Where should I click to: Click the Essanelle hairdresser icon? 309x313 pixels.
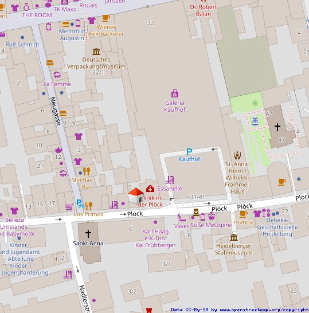pyautogui.click(x=170, y=180)
